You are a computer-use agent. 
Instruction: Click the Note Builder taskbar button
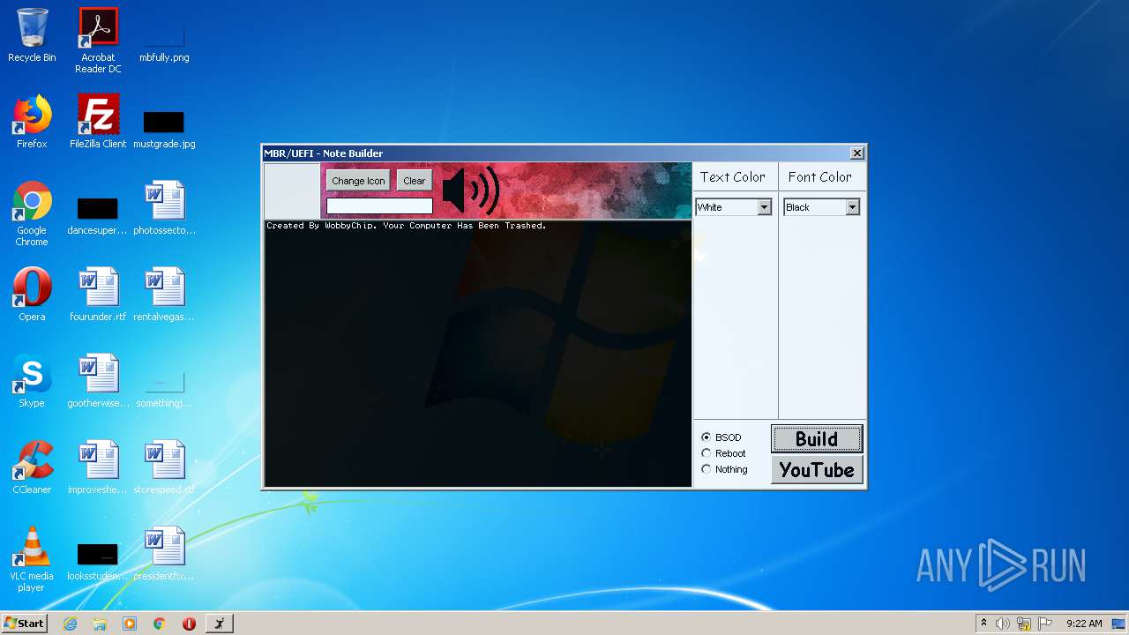tap(220, 624)
